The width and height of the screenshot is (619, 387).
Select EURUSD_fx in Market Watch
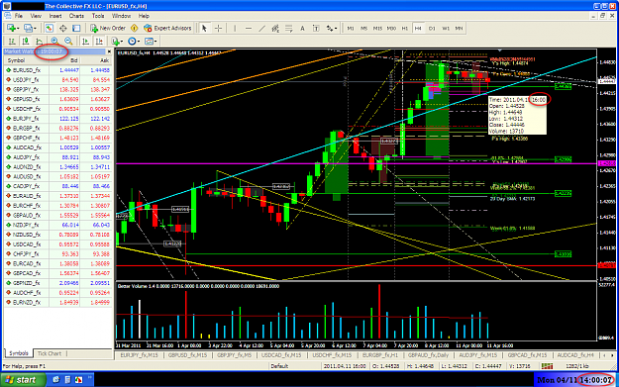click(57, 70)
